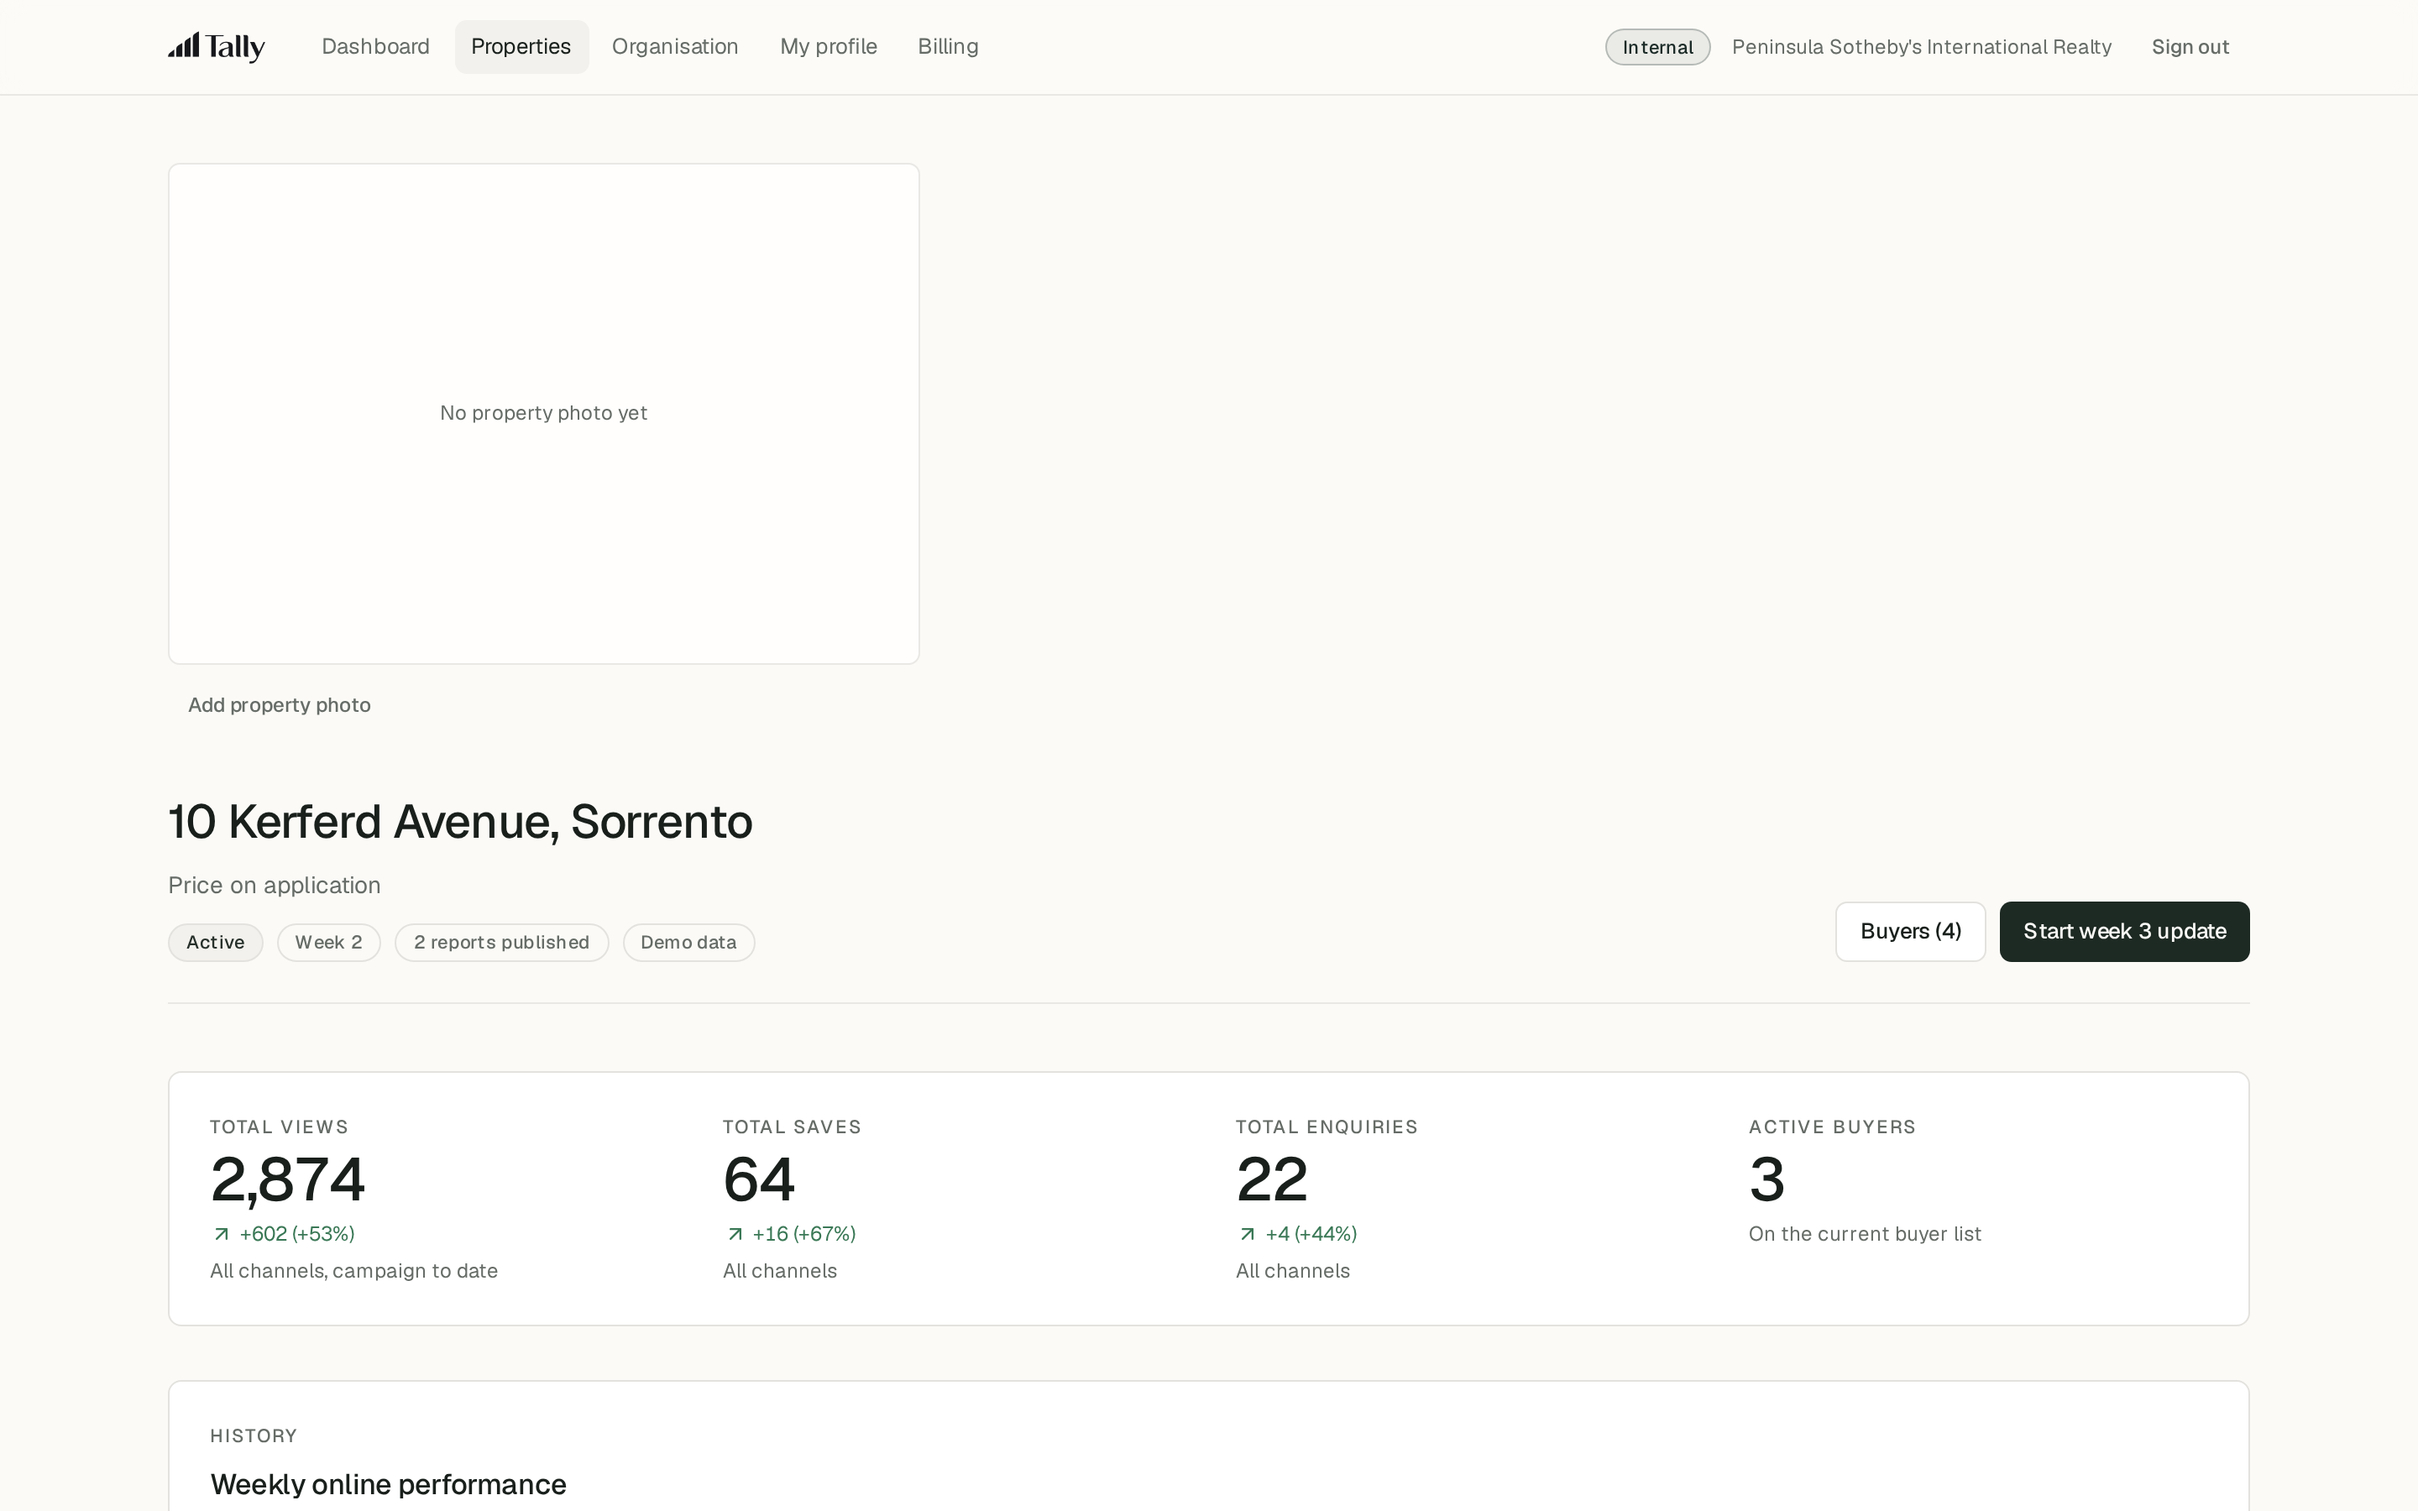Screen dimensions: 2418x1511
Task: Switch to the Billing tab
Action: (948, 47)
